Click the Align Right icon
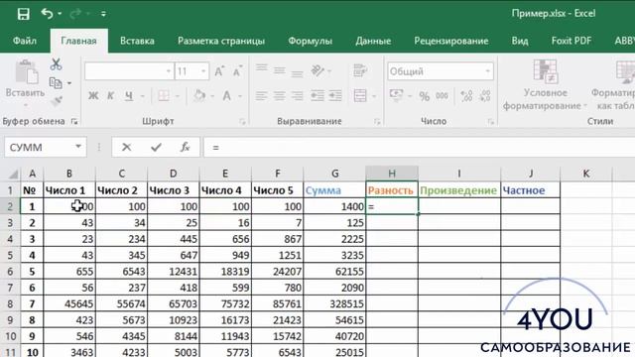The image size is (635, 357). [x=297, y=96]
